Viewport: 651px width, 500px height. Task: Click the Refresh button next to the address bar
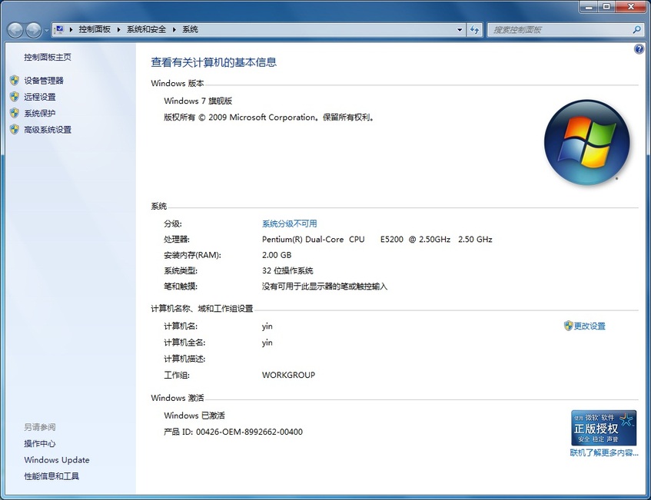(x=474, y=30)
